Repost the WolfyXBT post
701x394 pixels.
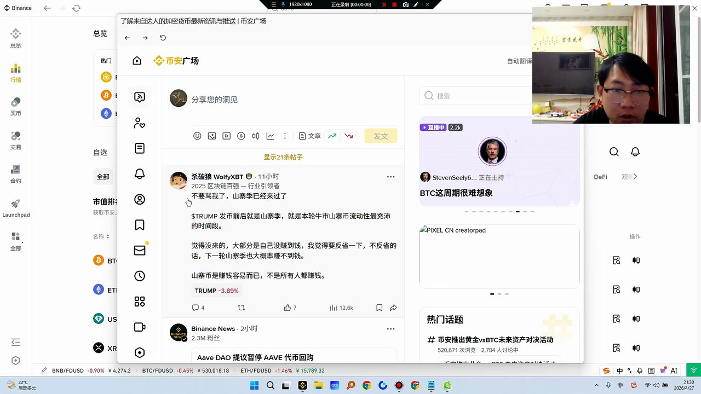(241, 308)
